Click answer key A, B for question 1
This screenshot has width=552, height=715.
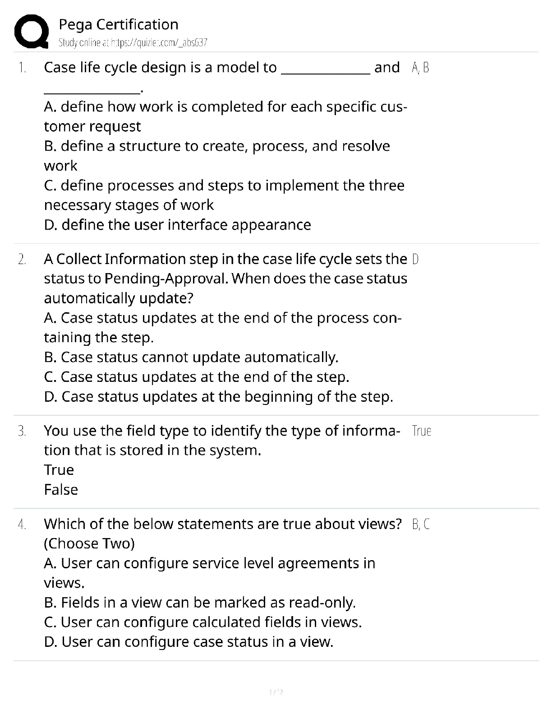pos(420,68)
